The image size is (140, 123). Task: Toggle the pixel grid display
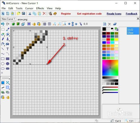[45, 24]
